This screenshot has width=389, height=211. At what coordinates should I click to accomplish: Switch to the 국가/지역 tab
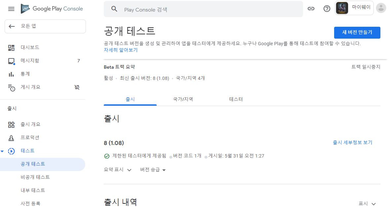[183, 99]
